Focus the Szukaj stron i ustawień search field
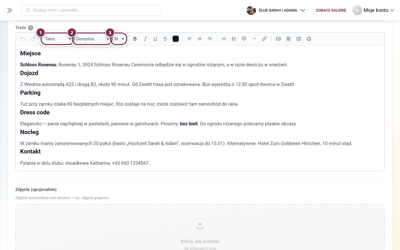 pyautogui.click(x=91, y=10)
